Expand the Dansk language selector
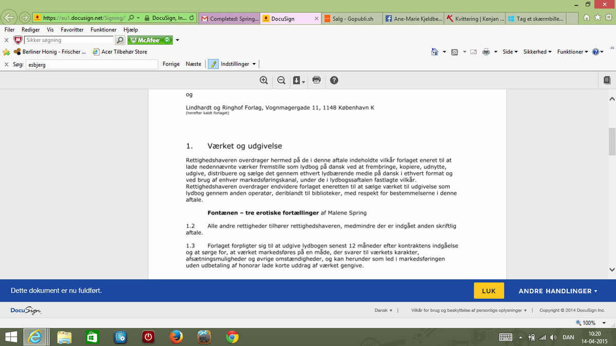Viewport: 616px width, 346px height. pyautogui.click(x=383, y=310)
